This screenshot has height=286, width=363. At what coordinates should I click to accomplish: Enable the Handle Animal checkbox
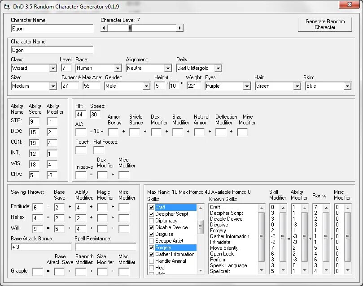[x=151, y=261]
